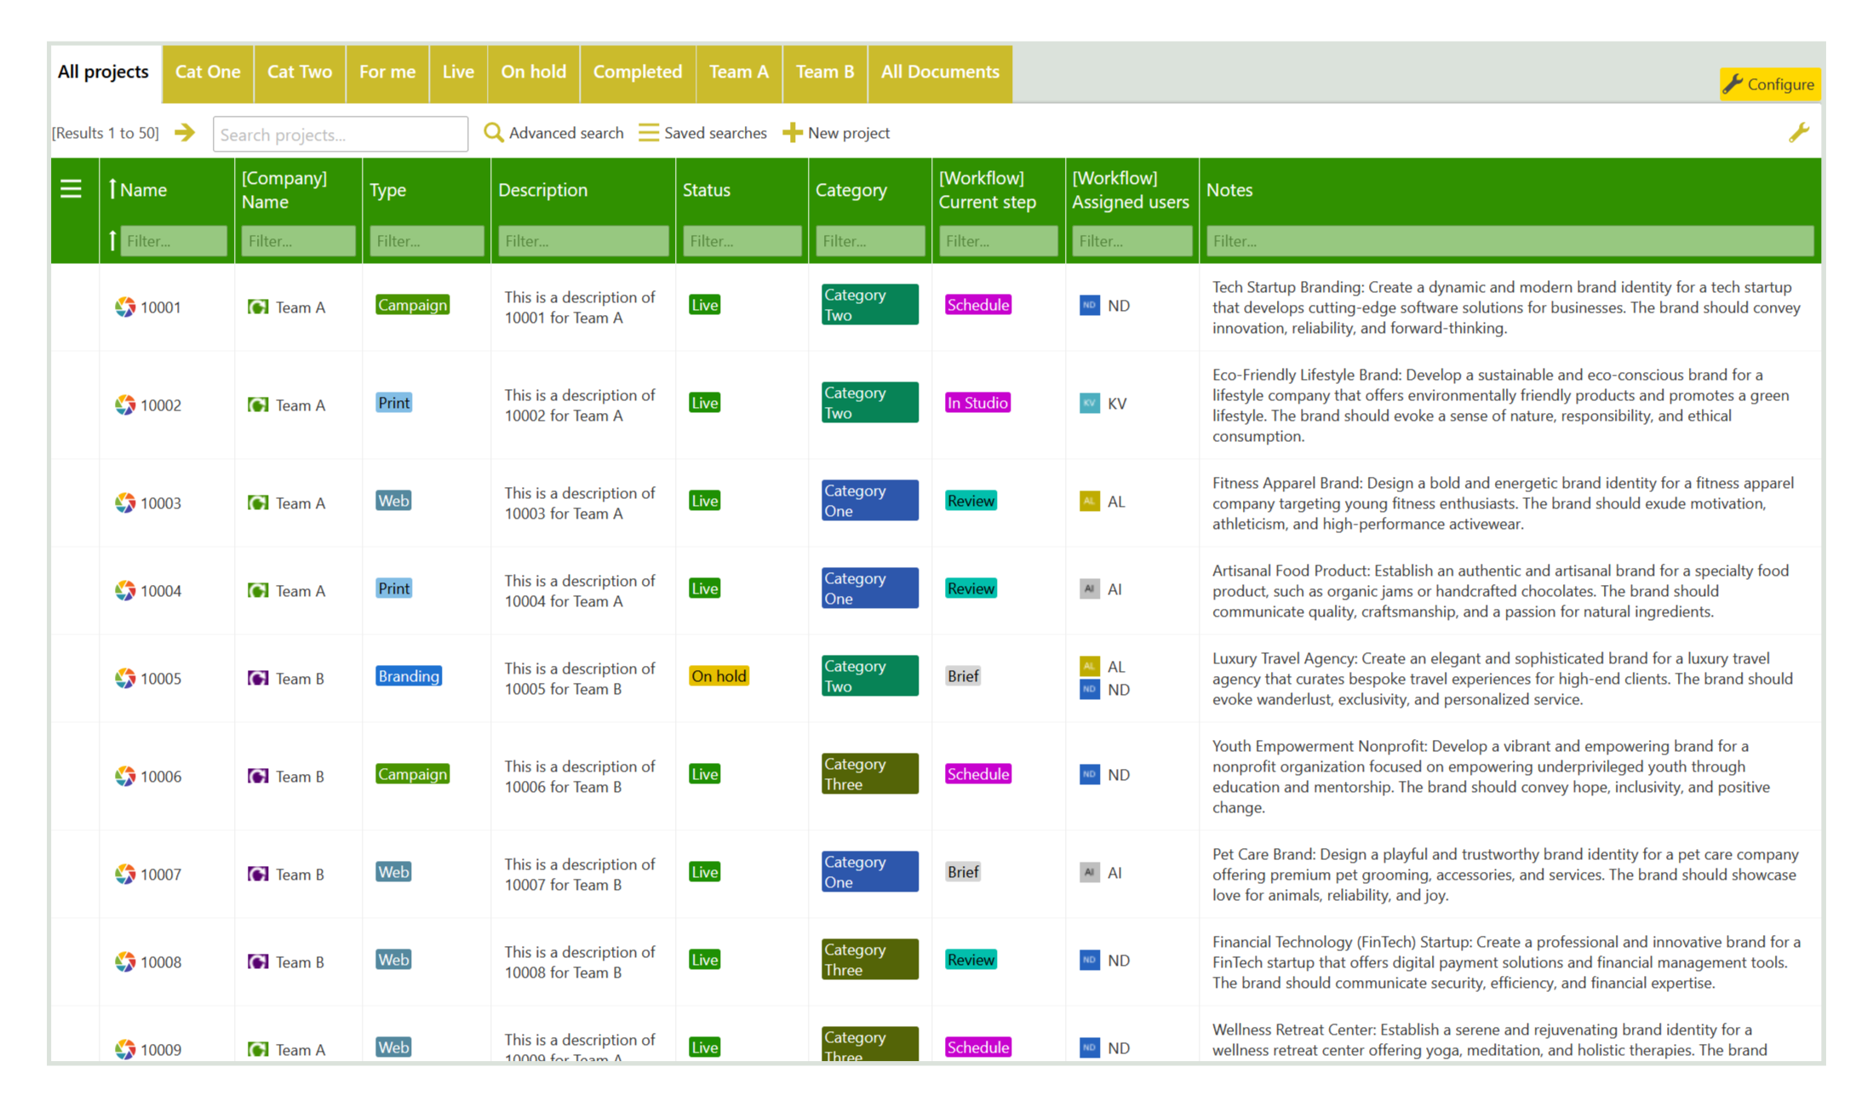Click the next results arrow icon
Image resolution: width=1873 pixels, height=1107 pixels.
click(x=185, y=133)
